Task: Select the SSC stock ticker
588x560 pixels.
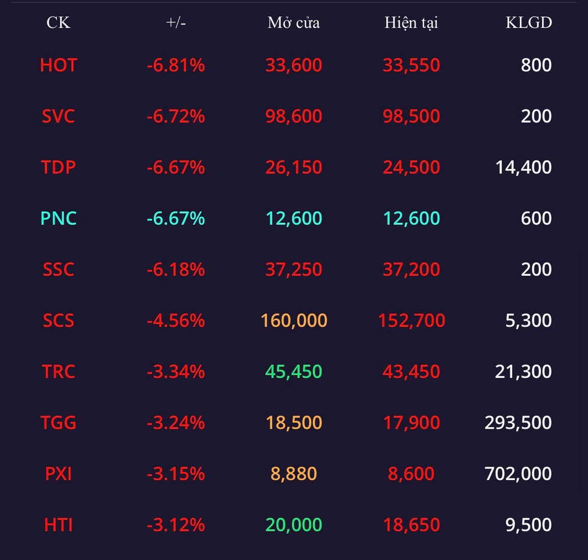Action: pyautogui.click(x=58, y=270)
